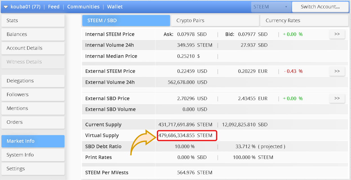The image size is (351, 180).
Task: Click the red -0.43 % change
Action: pyautogui.click(x=293, y=71)
